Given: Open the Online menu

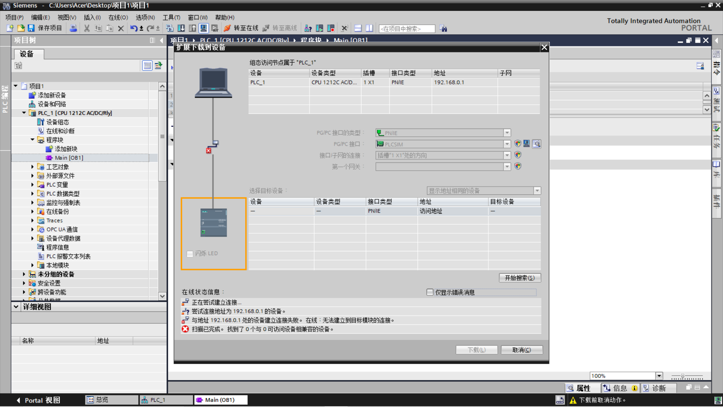Looking at the screenshot, I should pyautogui.click(x=118, y=17).
